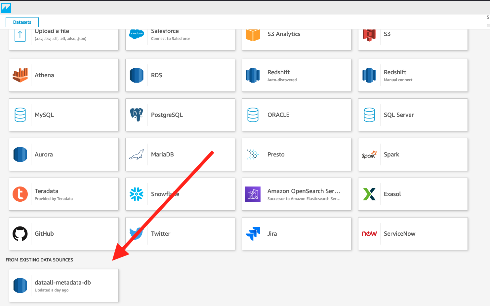Click the Presto label text
This screenshot has width=490, height=306.
coord(276,154)
